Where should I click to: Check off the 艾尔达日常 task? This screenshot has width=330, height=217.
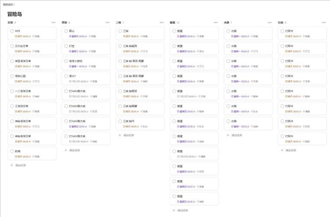[x=12, y=46]
